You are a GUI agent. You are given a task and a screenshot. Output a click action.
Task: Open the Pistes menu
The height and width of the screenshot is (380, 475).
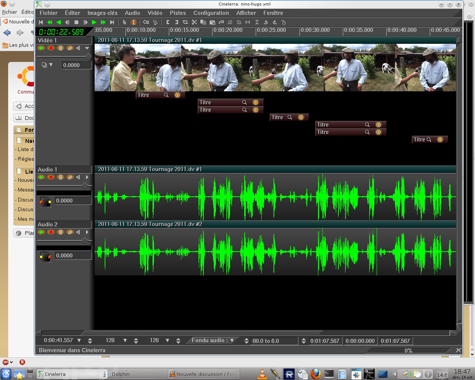[178, 13]
